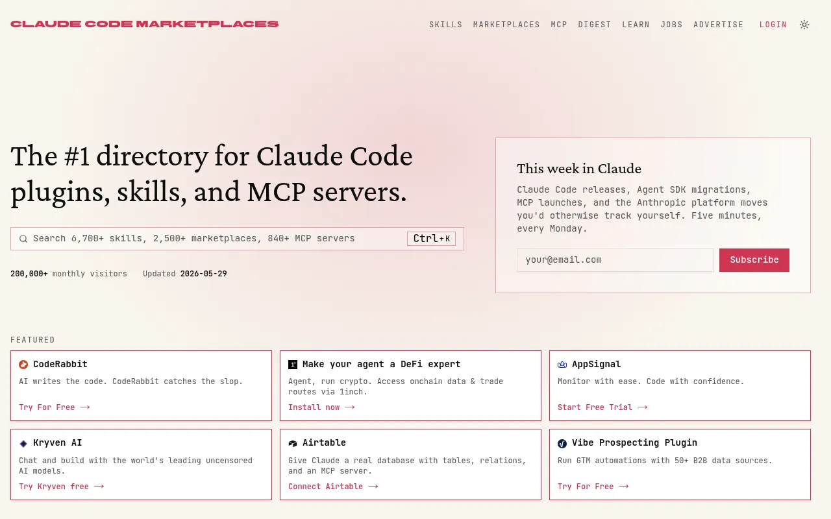This screenshot has width=831, height=519.
Task: Click the search magnifier icon
Action: coord(23,239)
